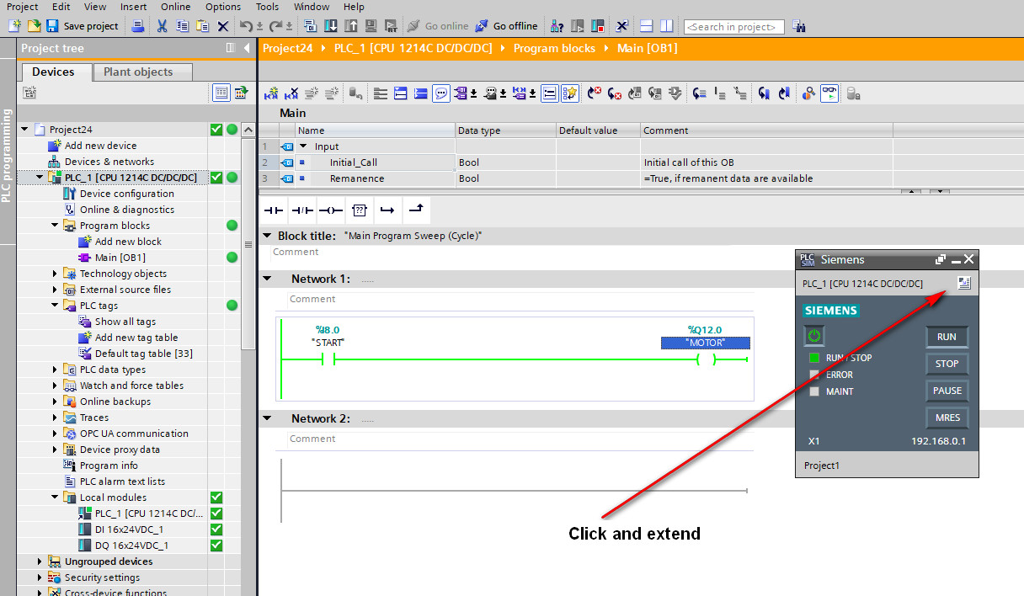Click the Close branch icon

[x=416, y=209]
